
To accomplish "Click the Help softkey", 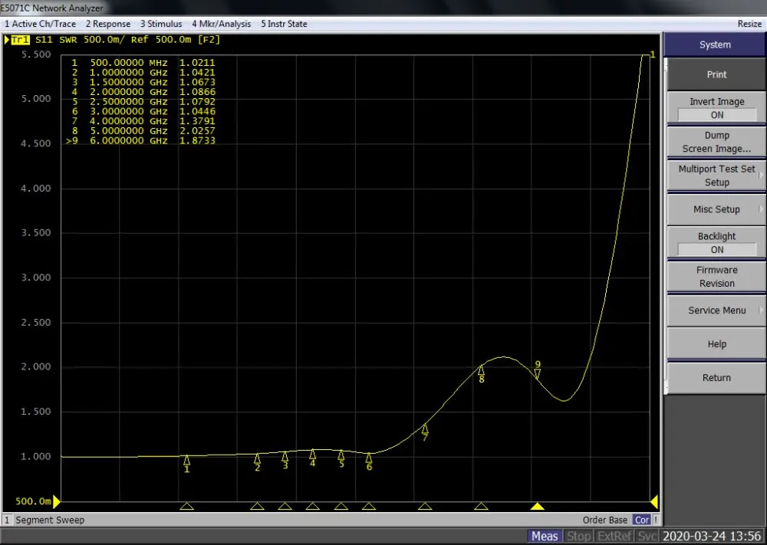I will point(716,344).
